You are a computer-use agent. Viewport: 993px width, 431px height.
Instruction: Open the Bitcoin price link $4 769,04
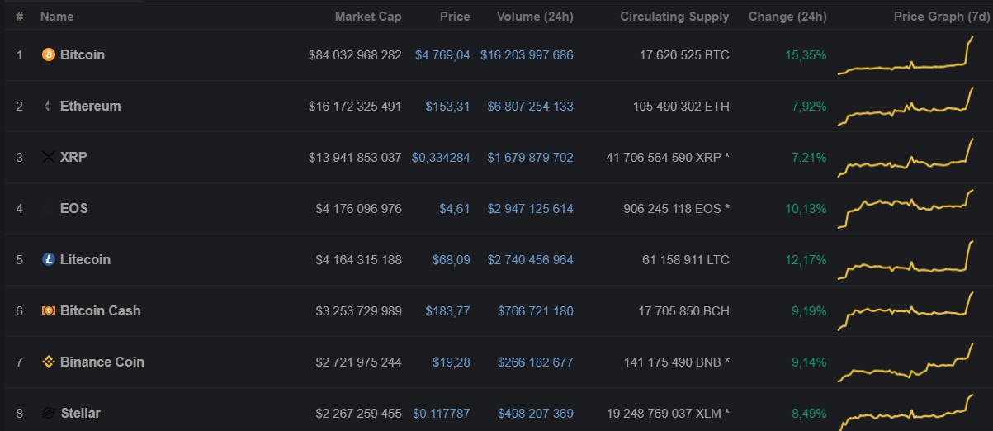point(442,55)
